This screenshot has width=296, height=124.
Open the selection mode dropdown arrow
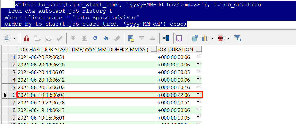(x=15, y=38)
